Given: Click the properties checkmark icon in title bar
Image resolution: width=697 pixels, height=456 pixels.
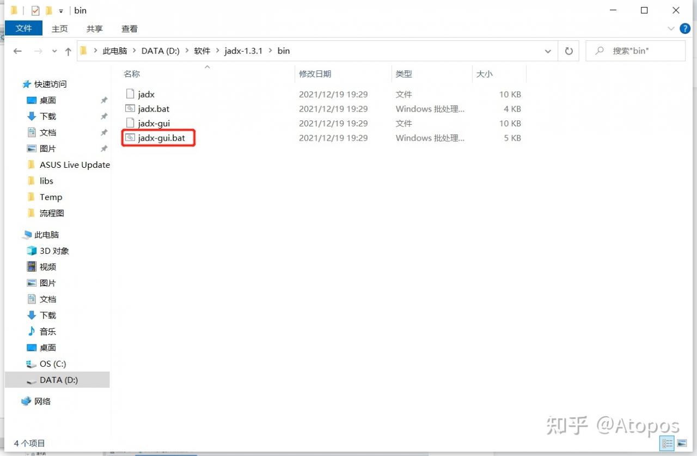Looking at the screenshot, I should 36,10.
